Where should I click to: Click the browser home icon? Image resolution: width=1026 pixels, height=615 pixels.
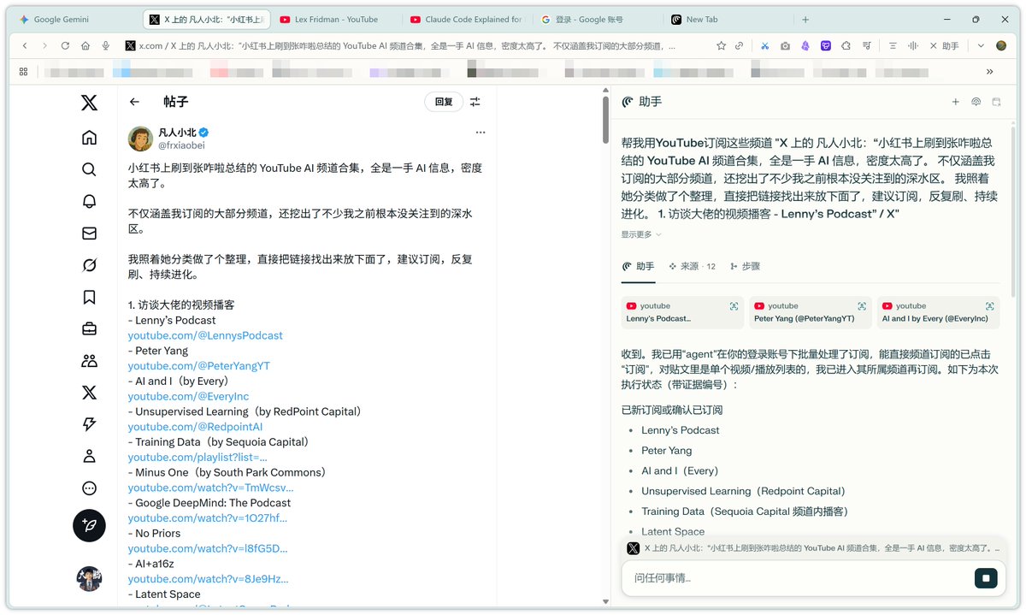(85, 45)
